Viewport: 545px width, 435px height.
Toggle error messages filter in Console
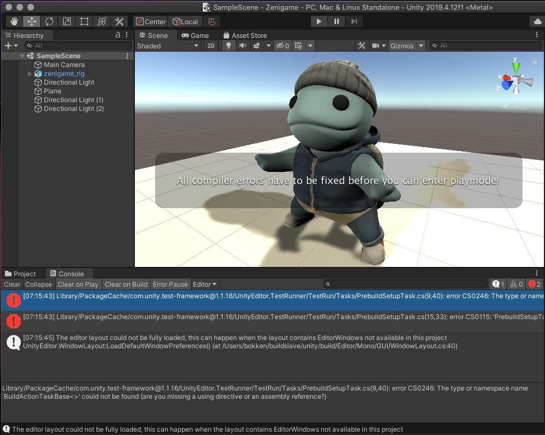point(535,284)
